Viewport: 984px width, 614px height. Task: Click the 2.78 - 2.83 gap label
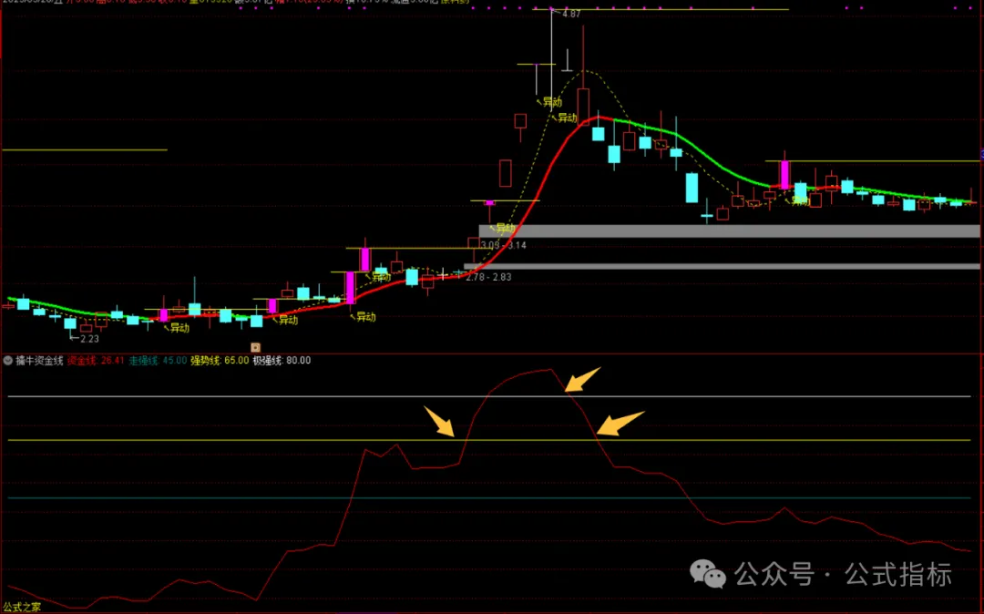coord(488,277)
